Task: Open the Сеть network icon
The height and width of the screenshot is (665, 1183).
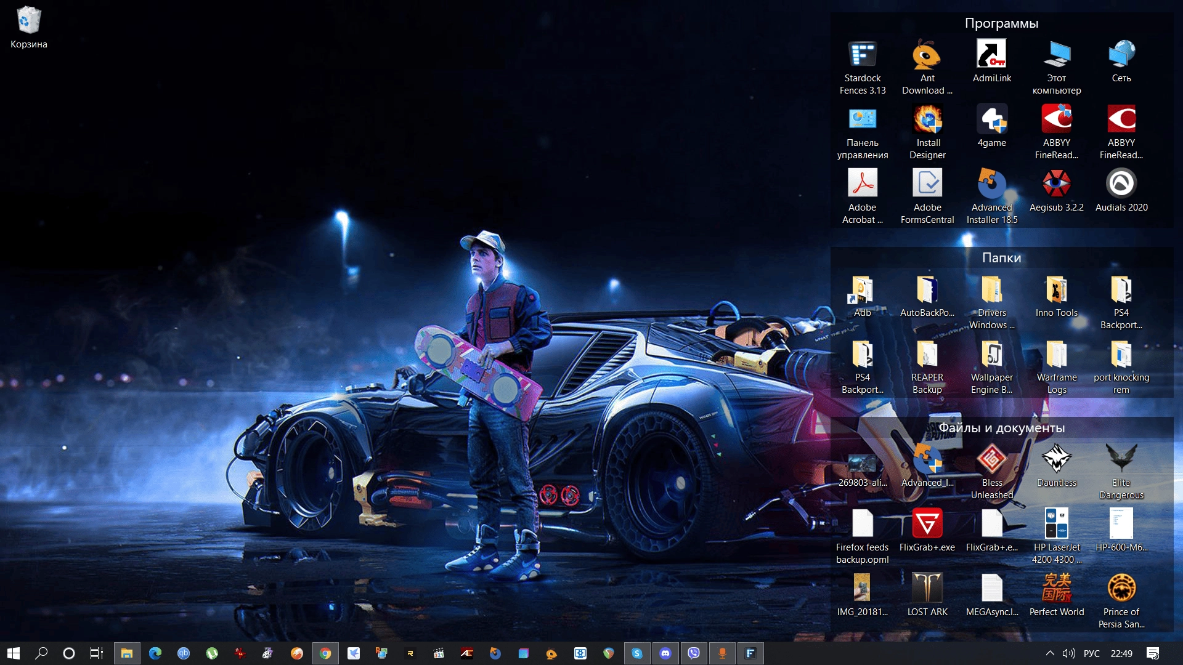Action: [x=1121, y=62]
